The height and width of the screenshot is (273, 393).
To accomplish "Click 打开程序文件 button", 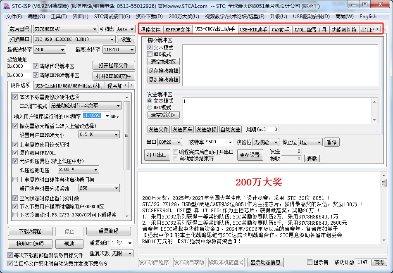I will pyautogui.click(x=114, y=65).
